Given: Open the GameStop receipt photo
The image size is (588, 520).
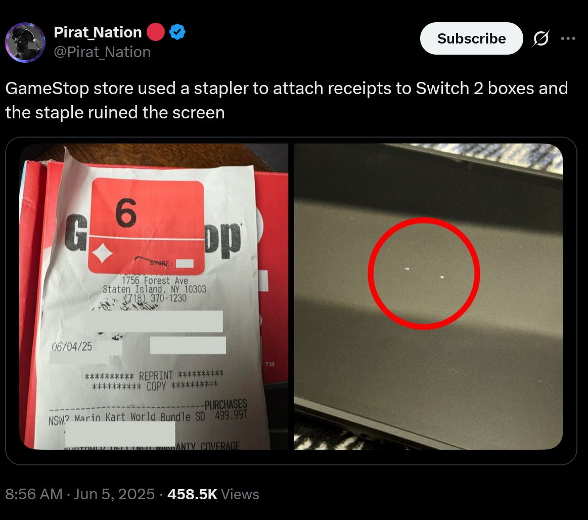Looking at the screenshot, I should coord(154,296).
